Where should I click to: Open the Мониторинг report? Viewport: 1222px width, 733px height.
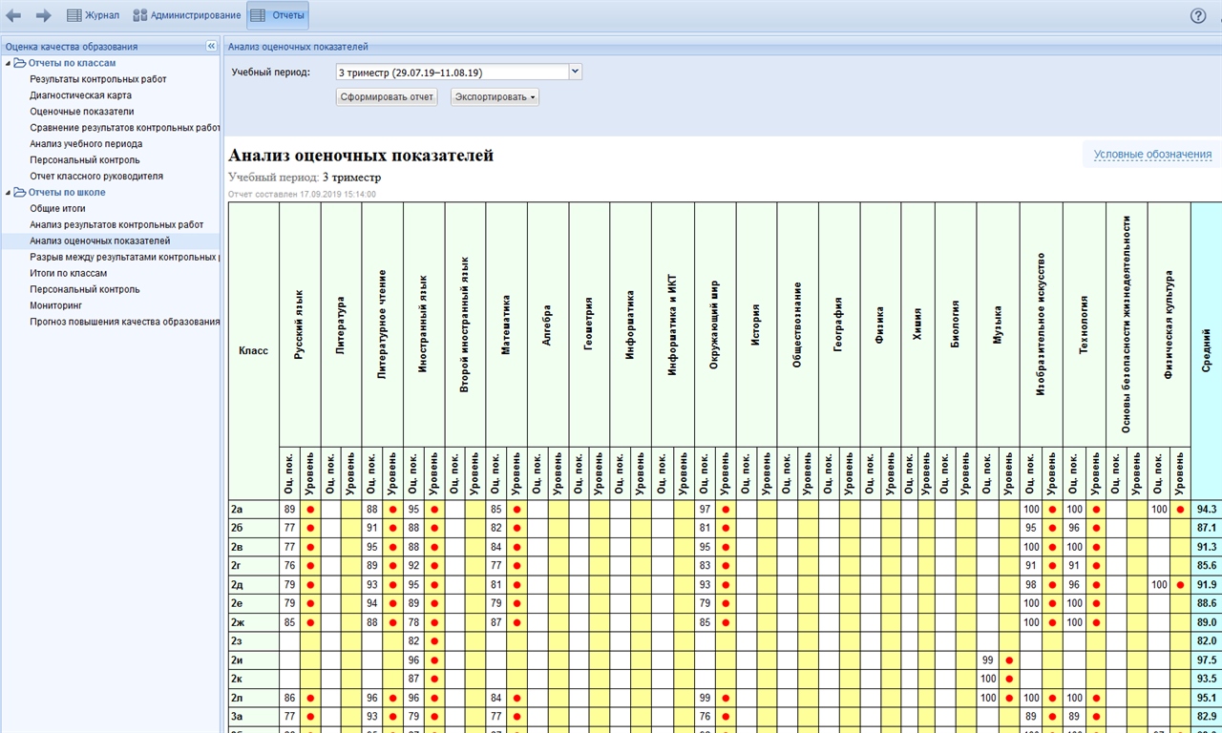[x=56, y=305]
